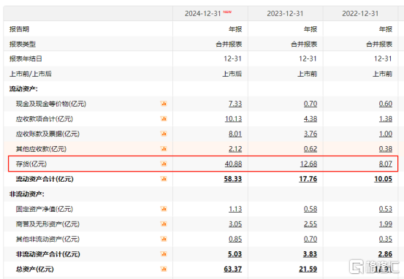Click 2022 cash value 0.60
The image size is (404, 279).
[386, 104]
